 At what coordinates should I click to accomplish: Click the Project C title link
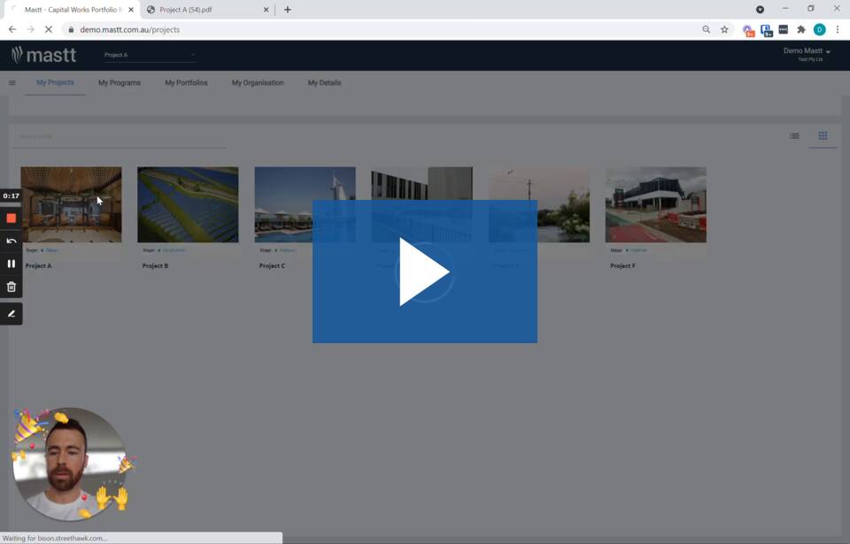(x=272, y=266)
